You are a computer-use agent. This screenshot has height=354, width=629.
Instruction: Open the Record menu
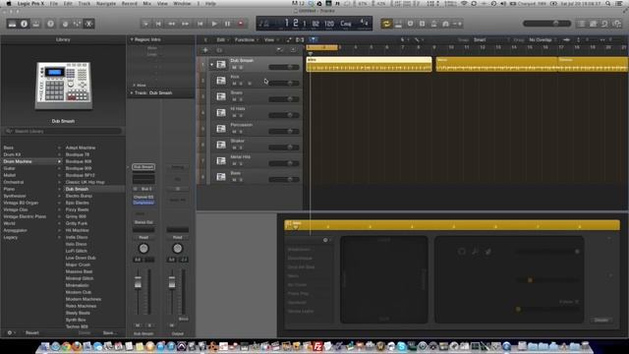(x=129, y=3)
